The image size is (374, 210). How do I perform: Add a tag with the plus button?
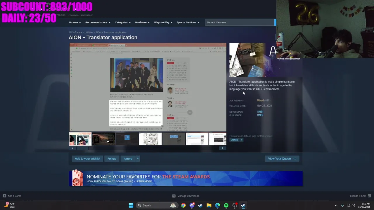pos(241,140)
